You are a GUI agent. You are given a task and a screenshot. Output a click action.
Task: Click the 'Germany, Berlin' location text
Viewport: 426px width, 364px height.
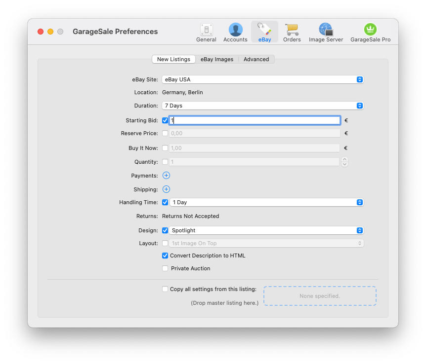[182, 93]
